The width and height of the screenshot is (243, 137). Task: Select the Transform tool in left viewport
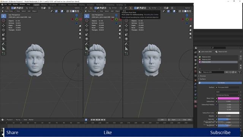pos(3,39)
